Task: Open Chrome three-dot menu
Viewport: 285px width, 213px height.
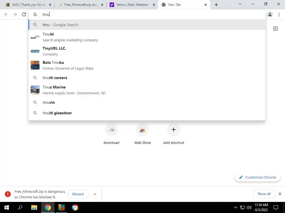Action: 279,14
